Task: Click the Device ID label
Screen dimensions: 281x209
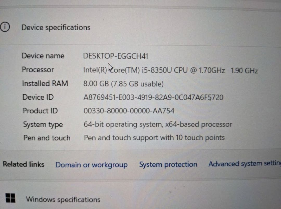Action: (x=38, y=97)
